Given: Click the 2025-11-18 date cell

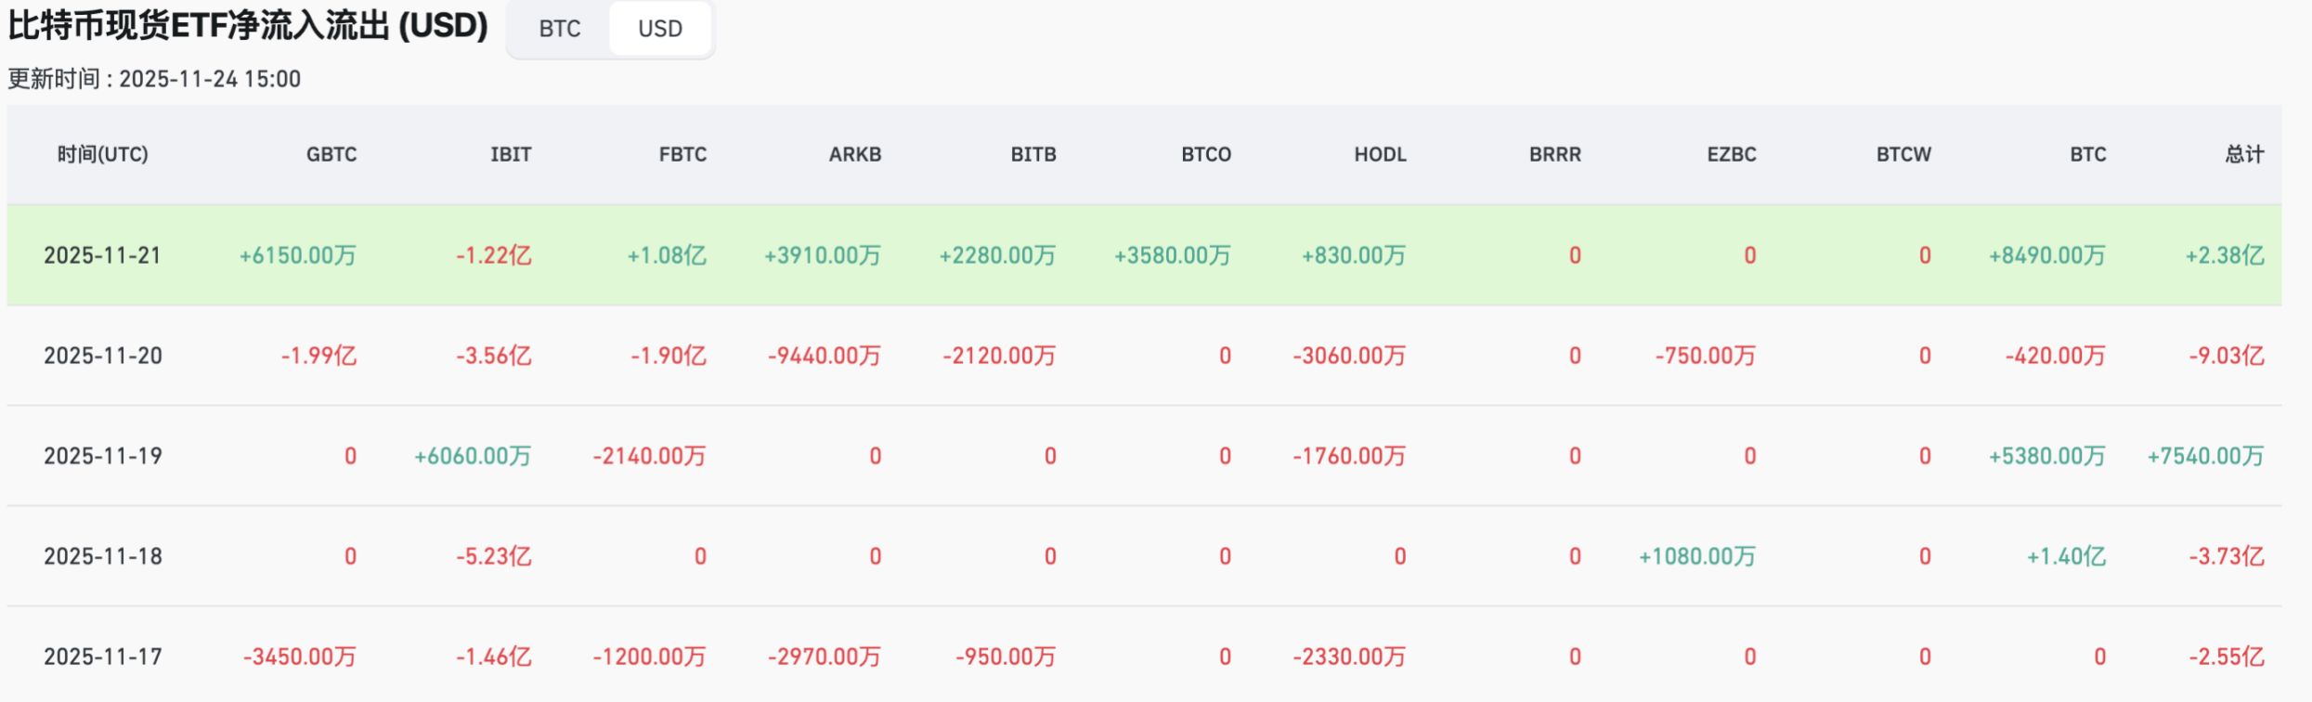Looking at the screenshot, I should pos(102,556).
